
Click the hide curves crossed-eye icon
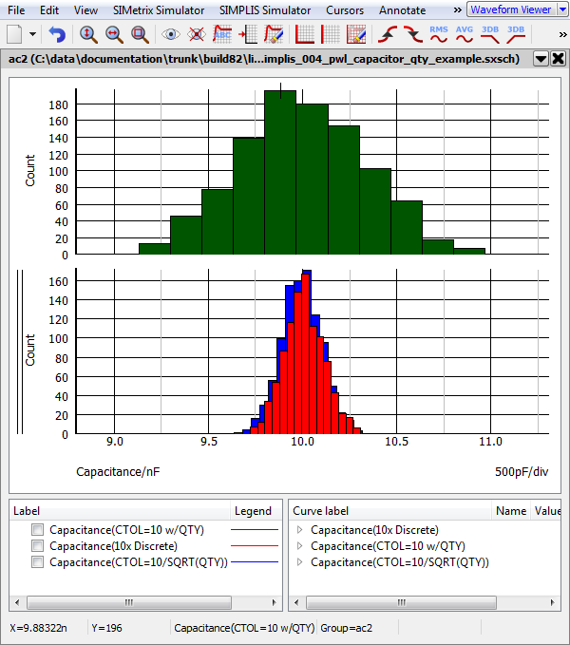pyautogui.click(x=197, y=34)
